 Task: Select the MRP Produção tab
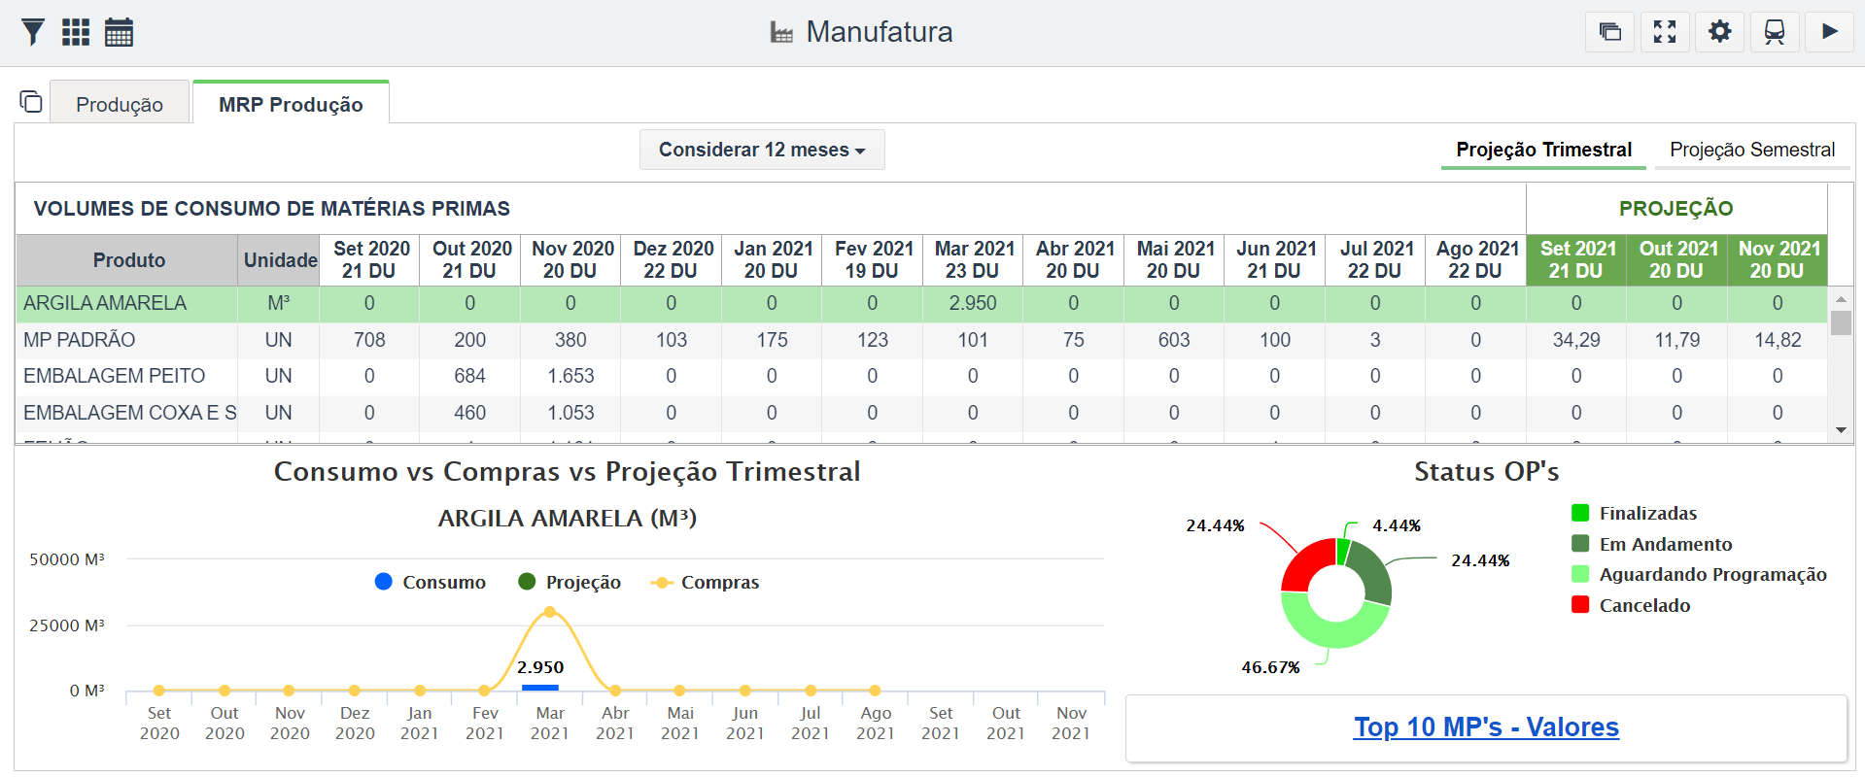pyautogui.click(x=291, y=104)
